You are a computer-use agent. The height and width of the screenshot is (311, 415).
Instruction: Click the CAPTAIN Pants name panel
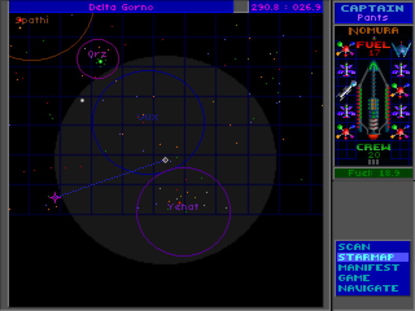pos(373,12)
